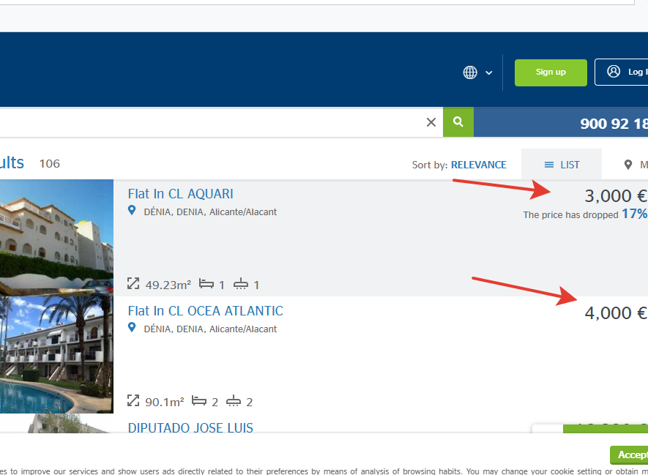Click location pin icon for CL AQUARI

[132, 211]
